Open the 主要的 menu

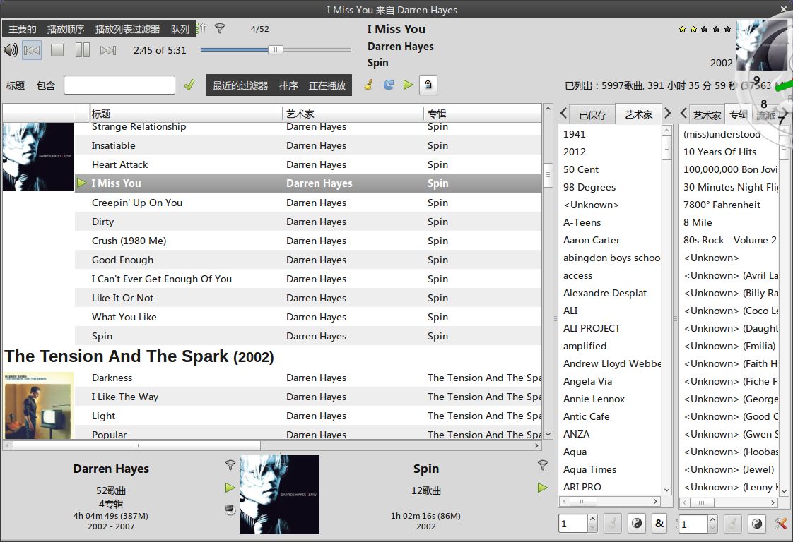pyautogui.click(x=22, y=29)
